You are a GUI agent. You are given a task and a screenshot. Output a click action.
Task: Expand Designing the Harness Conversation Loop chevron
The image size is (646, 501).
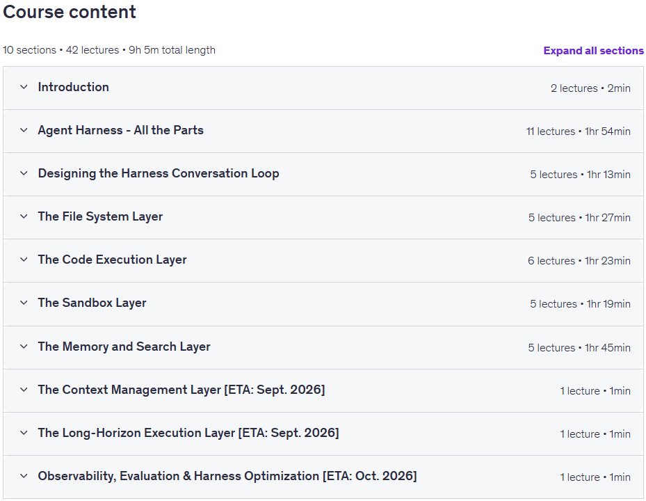coord(24,173)
